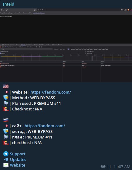Click the bookmark icon beside address bar

(35, 10)
